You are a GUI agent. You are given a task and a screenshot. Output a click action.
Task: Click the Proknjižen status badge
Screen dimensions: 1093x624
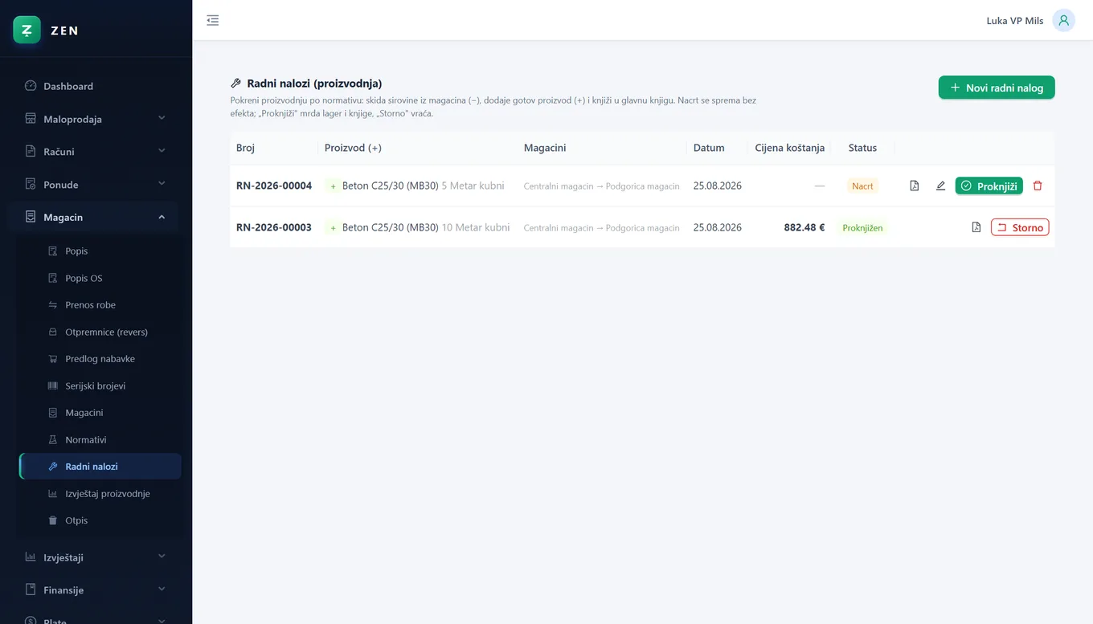tap(862, 227)
